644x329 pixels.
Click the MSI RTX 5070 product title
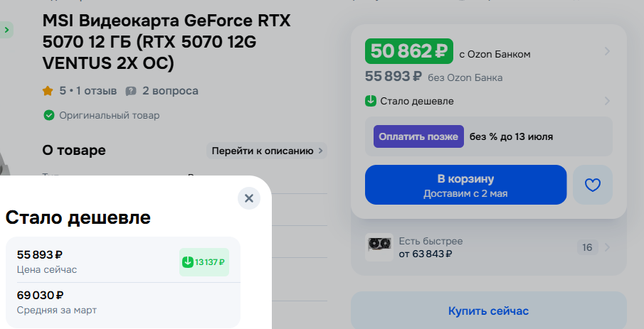click(167, 42)
